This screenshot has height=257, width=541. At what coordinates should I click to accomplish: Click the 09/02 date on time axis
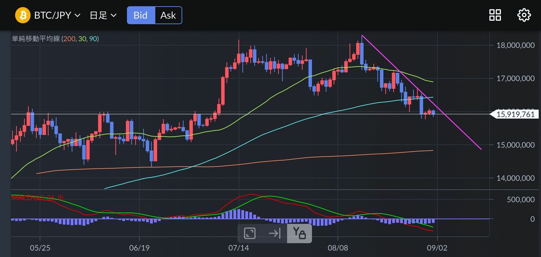tap(437, 247)
